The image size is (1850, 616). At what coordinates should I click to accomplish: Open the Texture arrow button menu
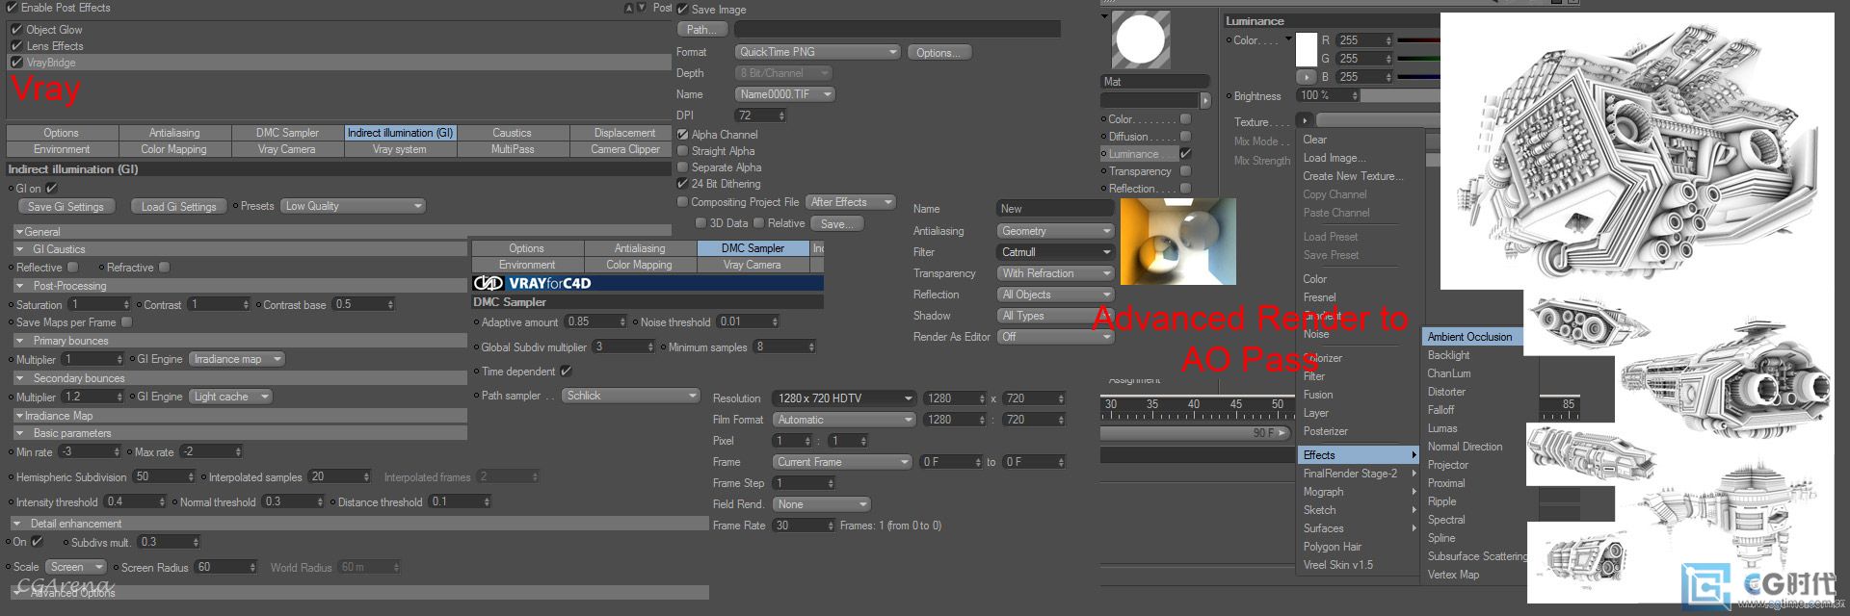[1305, 121]
